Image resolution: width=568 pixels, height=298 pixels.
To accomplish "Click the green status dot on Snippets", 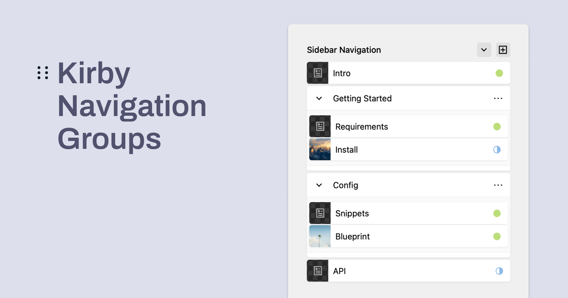I will click(x=498, y=213).
